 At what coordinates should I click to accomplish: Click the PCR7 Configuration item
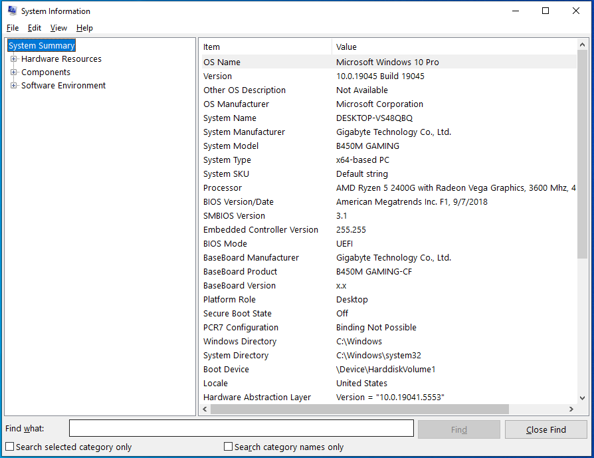241,328
